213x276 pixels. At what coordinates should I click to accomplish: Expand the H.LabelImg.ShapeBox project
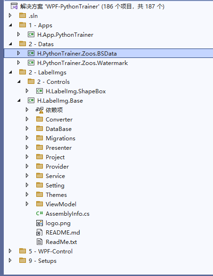(x=27, y=91)
